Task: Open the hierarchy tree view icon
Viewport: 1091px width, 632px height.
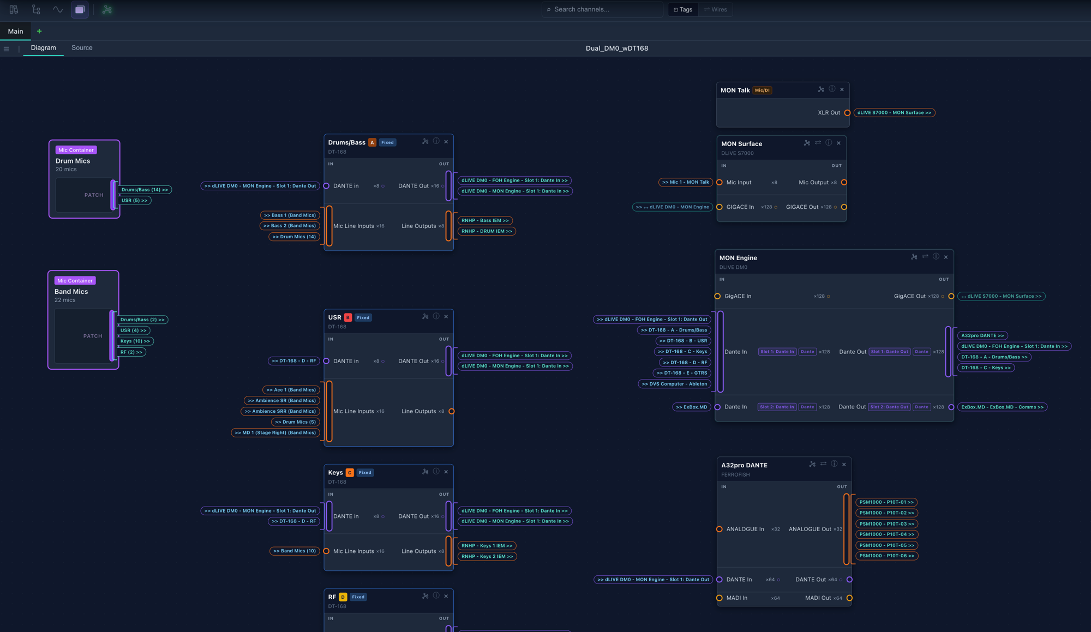Action: 36,9
